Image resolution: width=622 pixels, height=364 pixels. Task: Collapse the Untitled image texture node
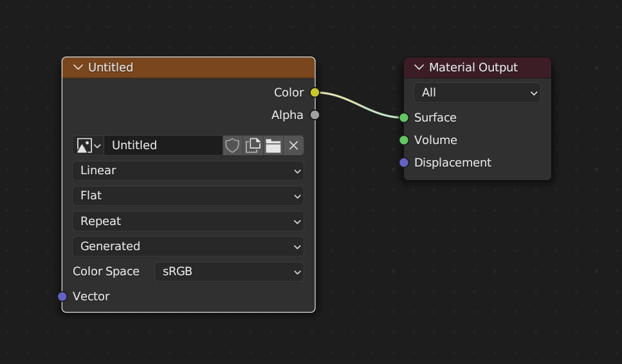tap(78, 68)
